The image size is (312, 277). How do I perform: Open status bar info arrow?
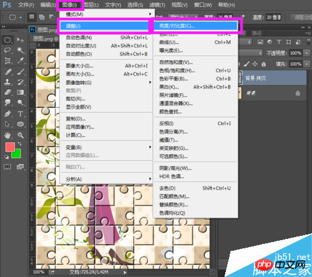[x=125, y=272]
